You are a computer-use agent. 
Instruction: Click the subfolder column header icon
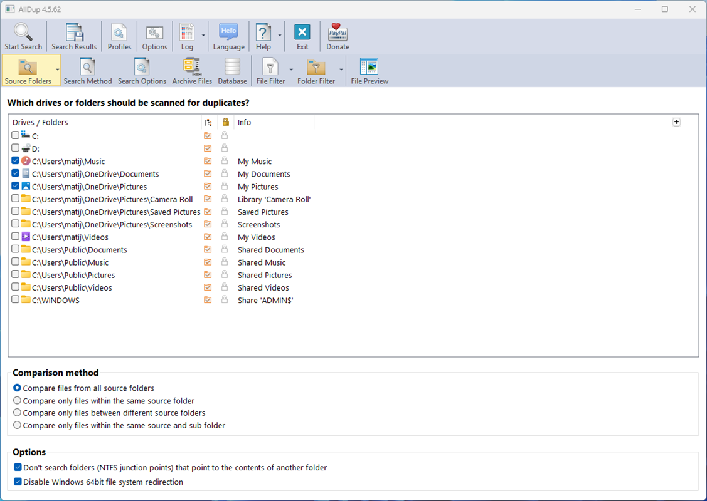click(x=208, y=123)
